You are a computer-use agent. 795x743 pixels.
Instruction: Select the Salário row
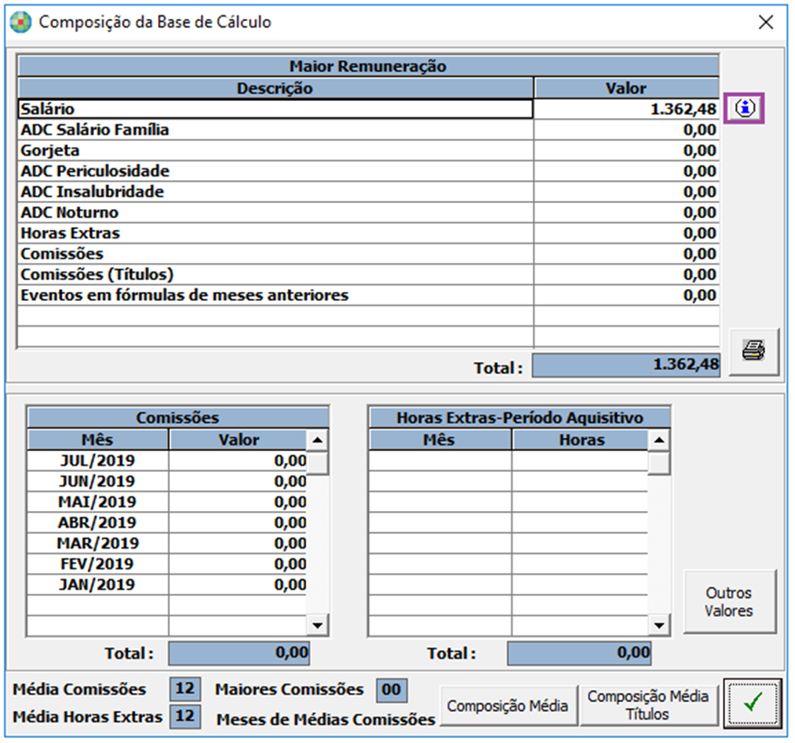(368, 109)
